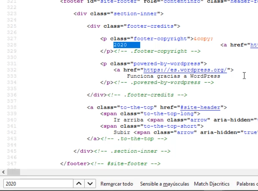Click the previous match up arrow

coord(78,184)
